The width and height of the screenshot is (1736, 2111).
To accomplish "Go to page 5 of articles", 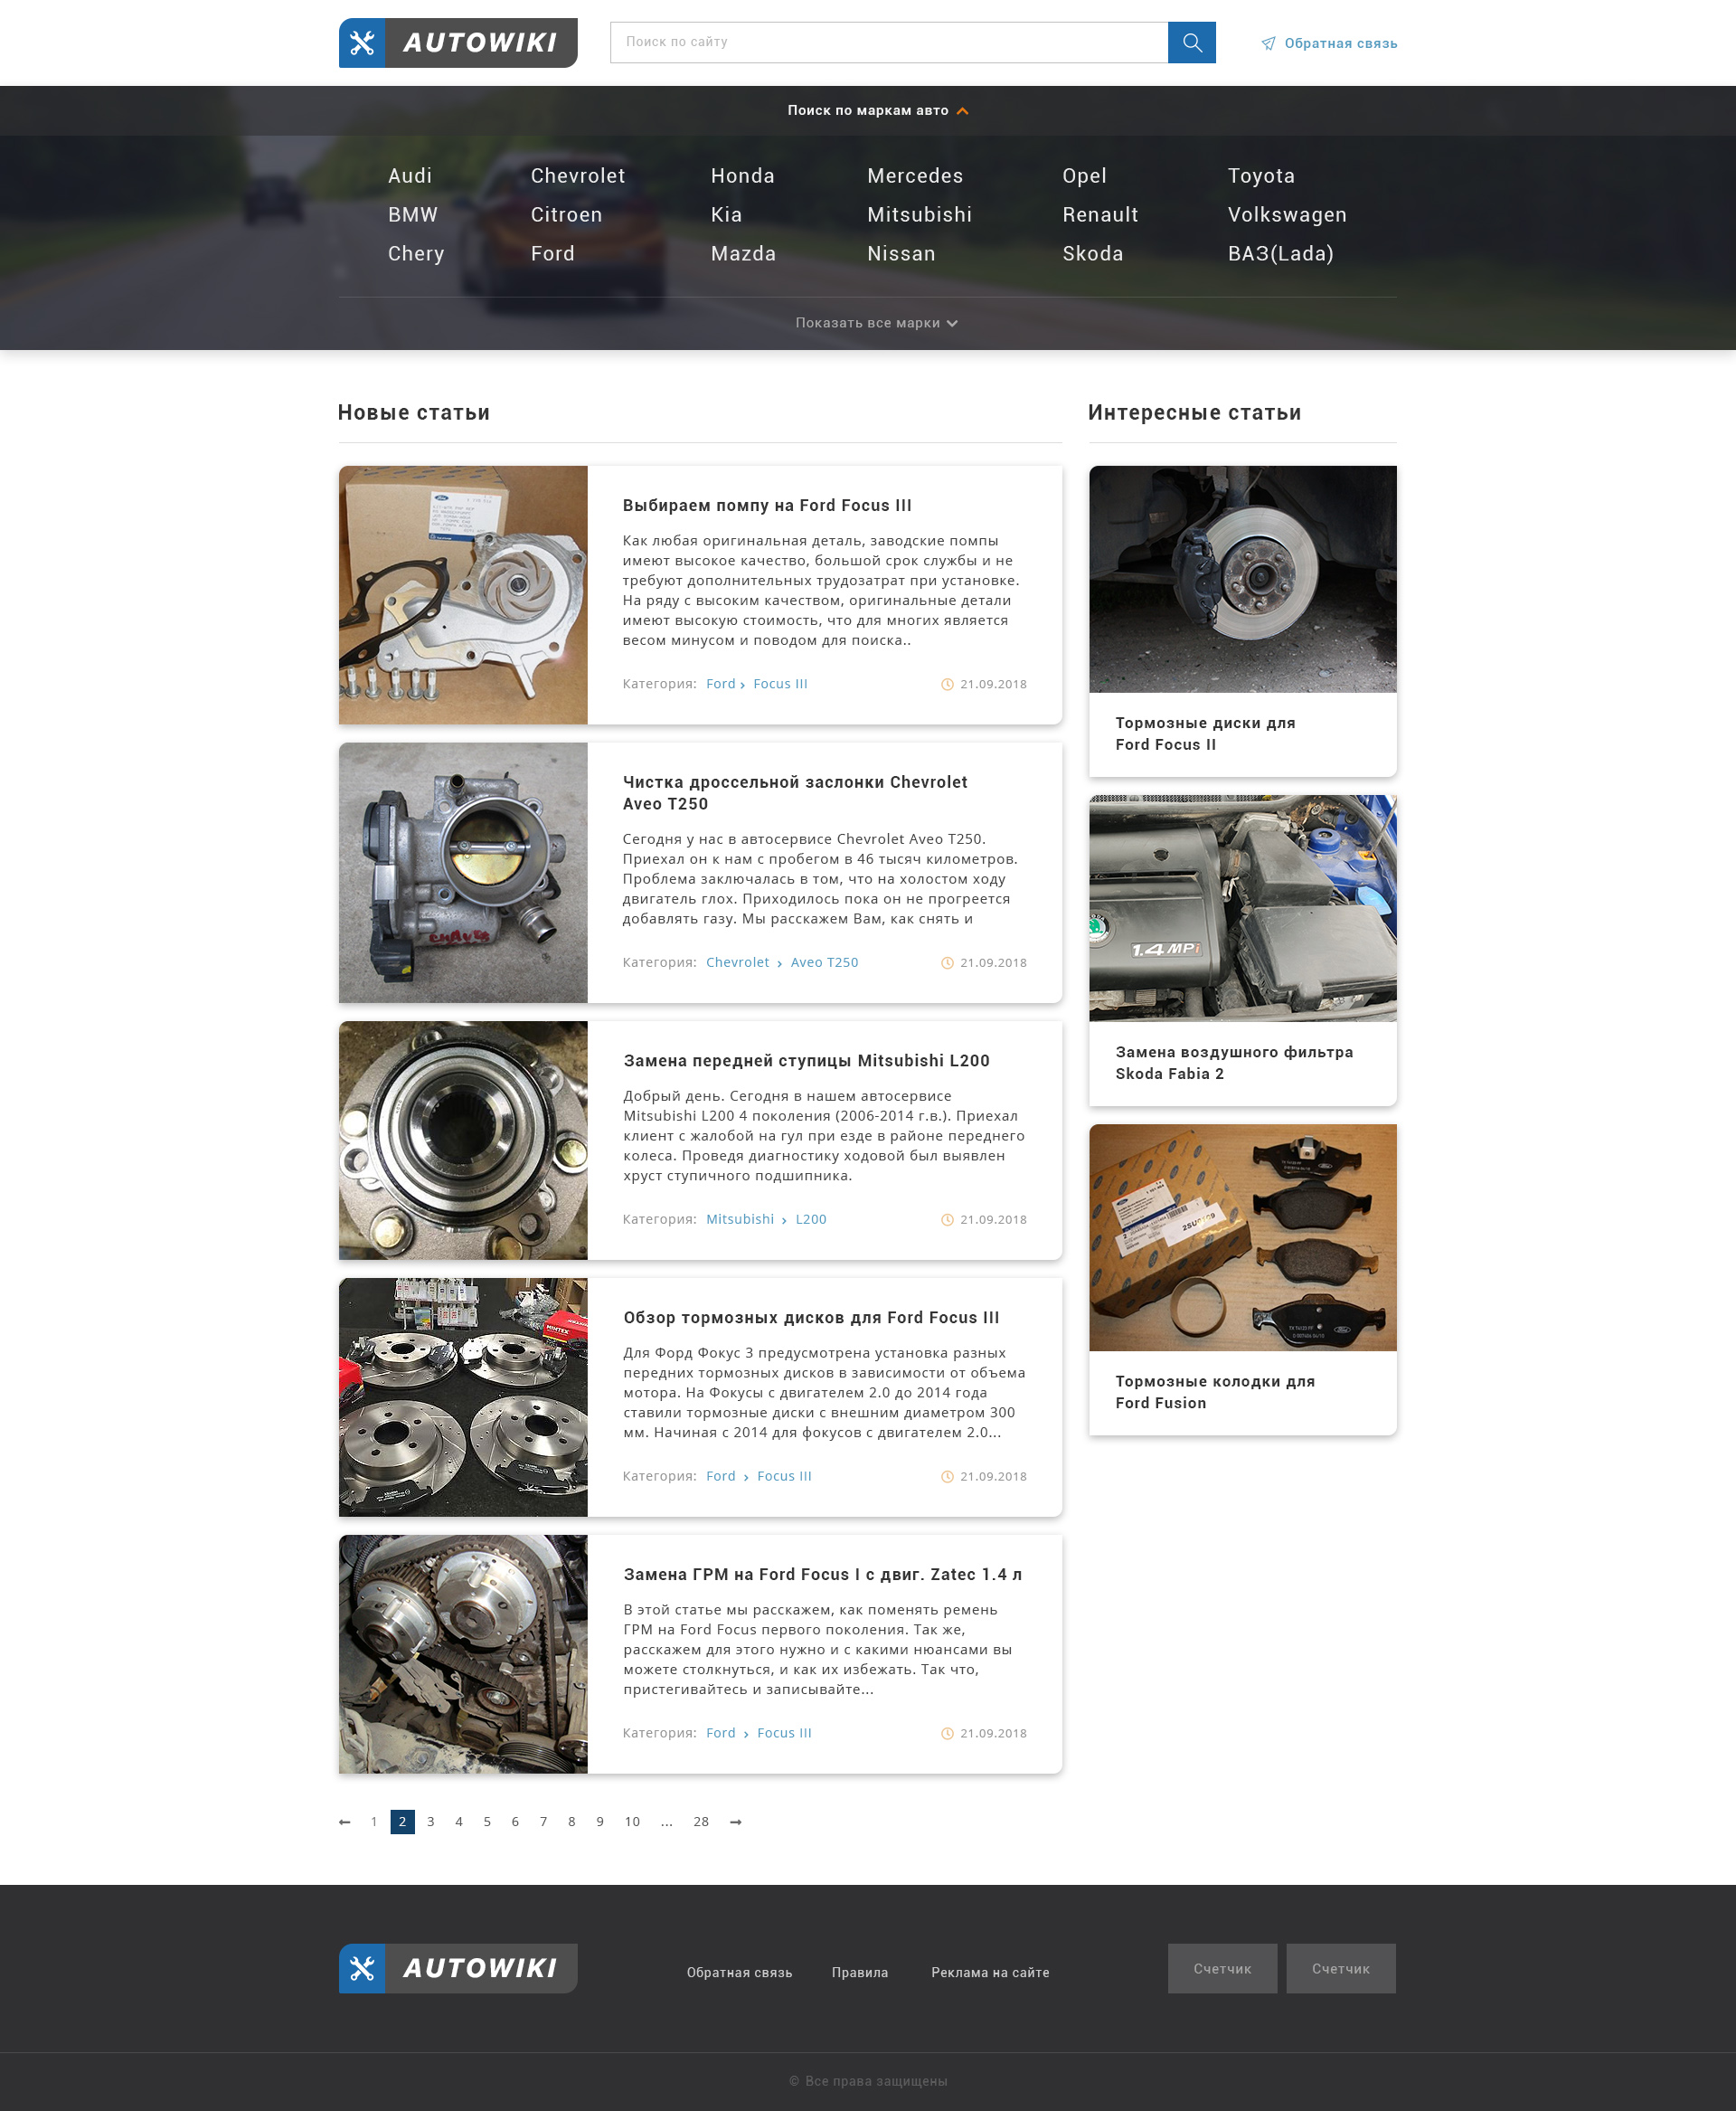I will (487, 1822).
